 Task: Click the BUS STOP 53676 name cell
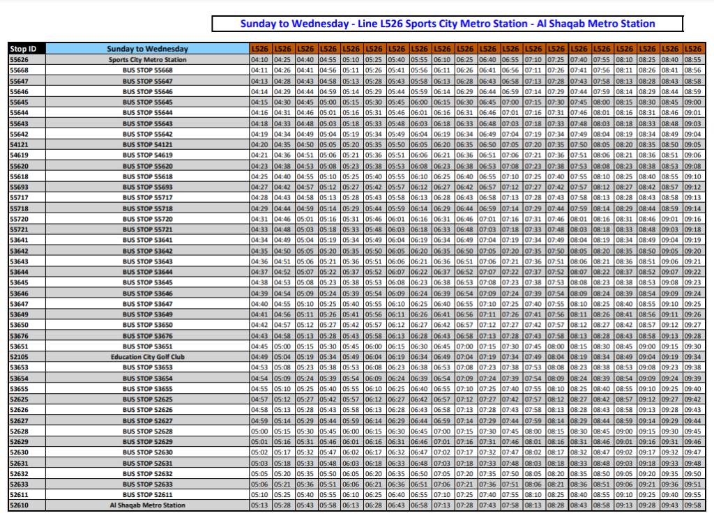pyautogui.click(x=147, y=336)
